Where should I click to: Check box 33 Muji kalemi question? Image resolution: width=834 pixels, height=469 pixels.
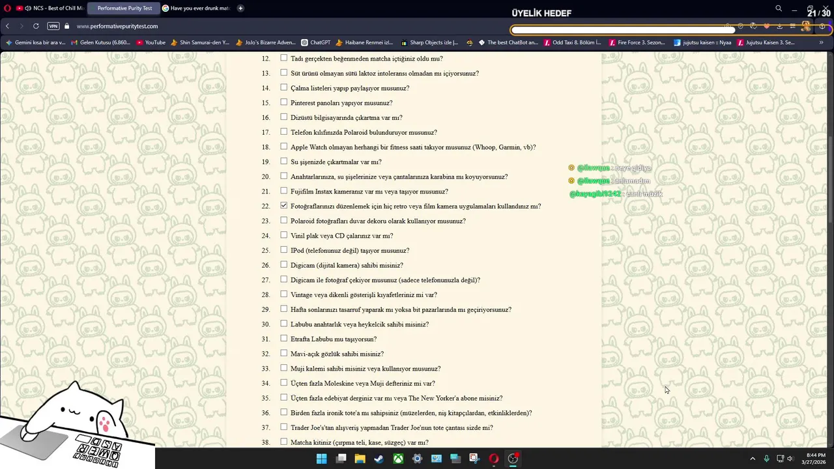pos(283,368)
